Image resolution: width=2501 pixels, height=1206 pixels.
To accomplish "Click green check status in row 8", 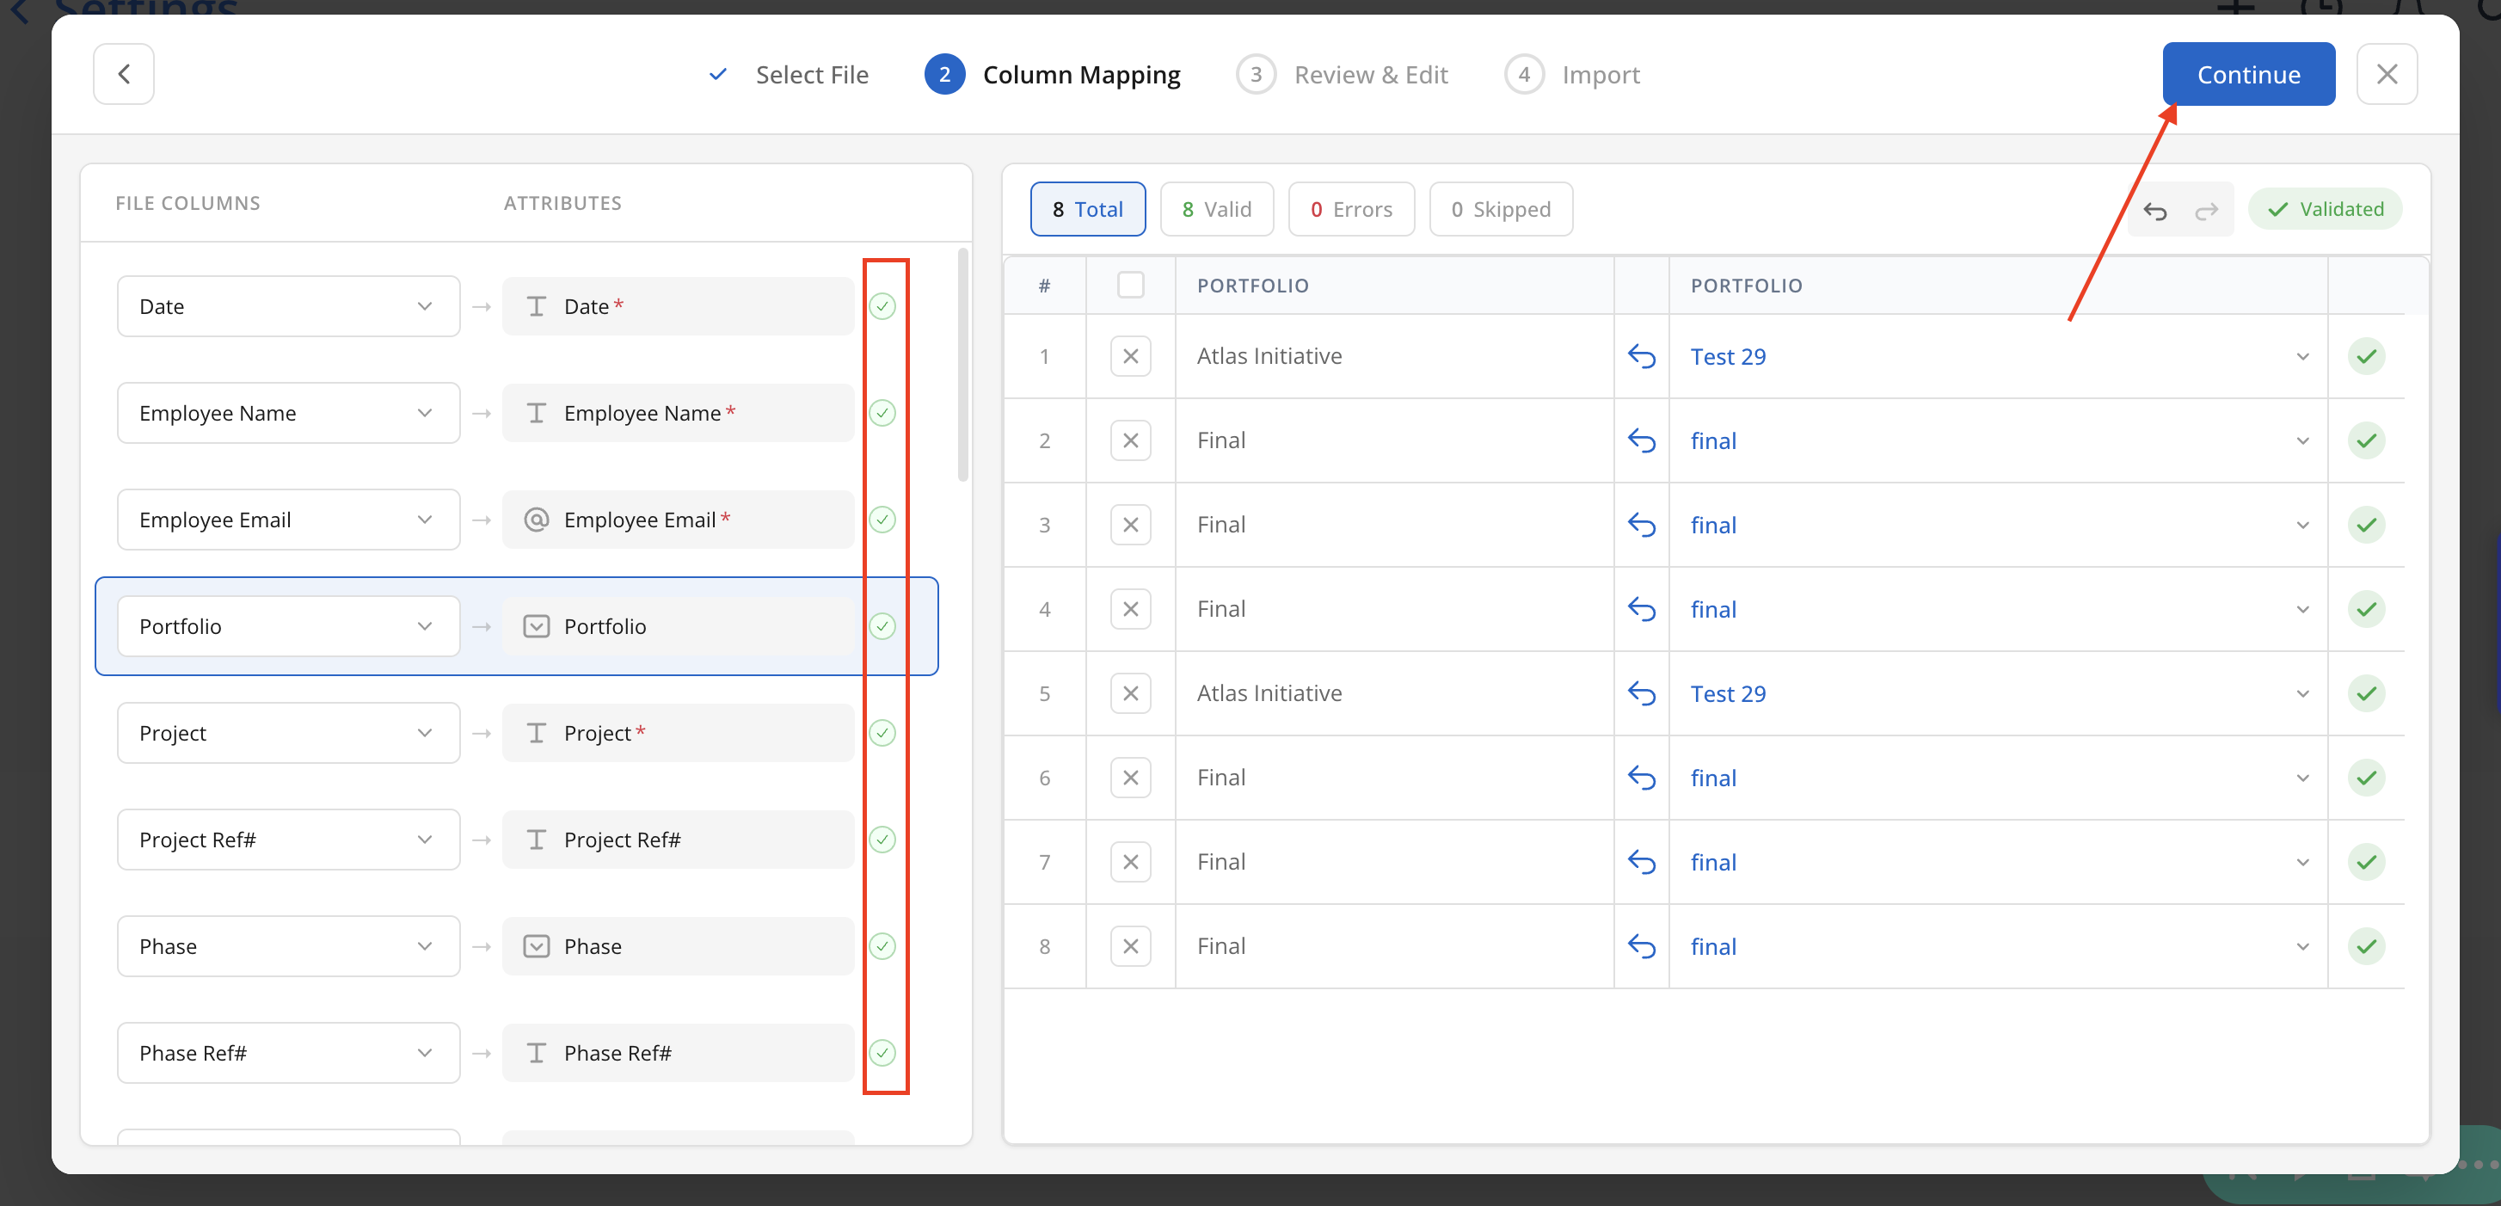I will (x=2366, y=947).
